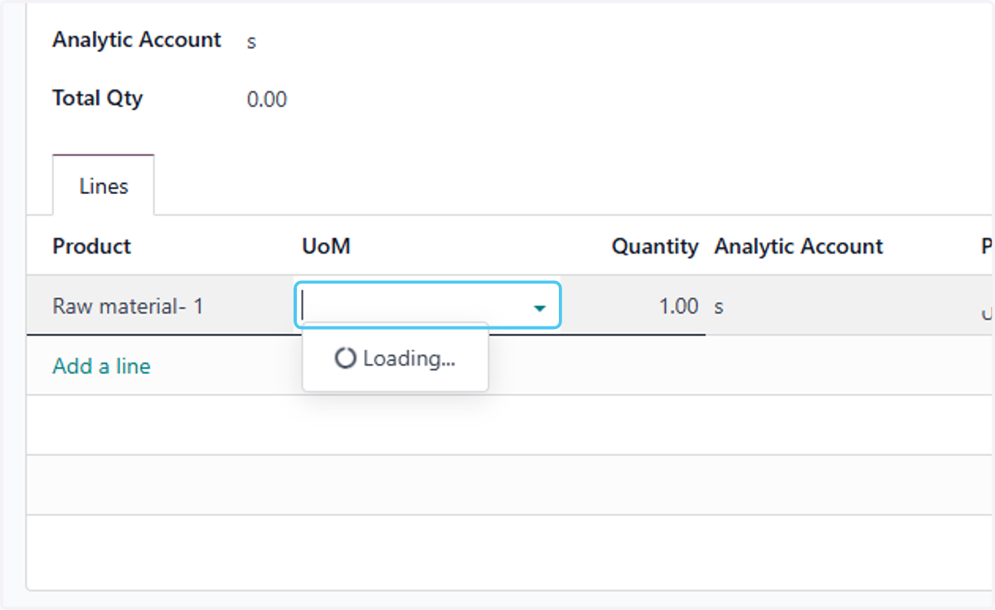Switch to the Lines tab
The width and height of the screenshot is (995, 610).
pyautogui.click(x=104, y=186)
